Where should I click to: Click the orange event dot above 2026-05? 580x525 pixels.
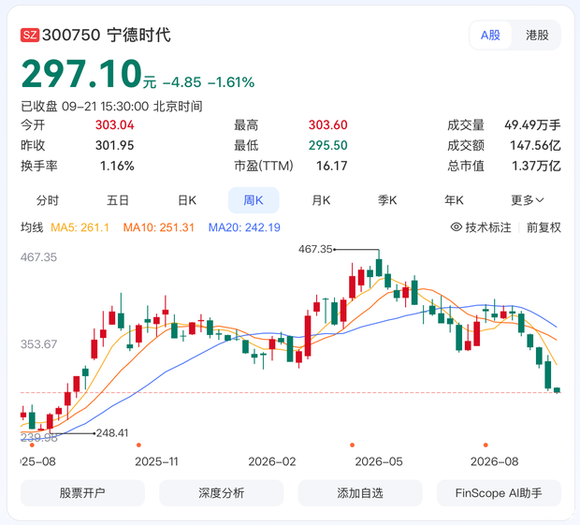352,445
